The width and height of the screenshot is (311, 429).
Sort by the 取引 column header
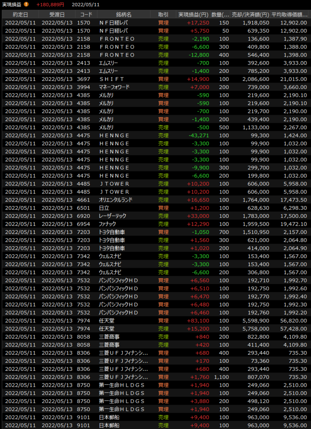pyautogui.click(x=163, y=14)
